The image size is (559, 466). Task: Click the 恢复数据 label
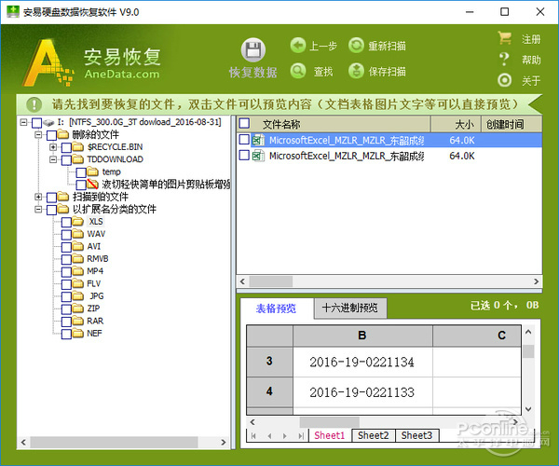253,73
